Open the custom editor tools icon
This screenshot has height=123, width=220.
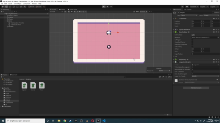tap(25, 6)
